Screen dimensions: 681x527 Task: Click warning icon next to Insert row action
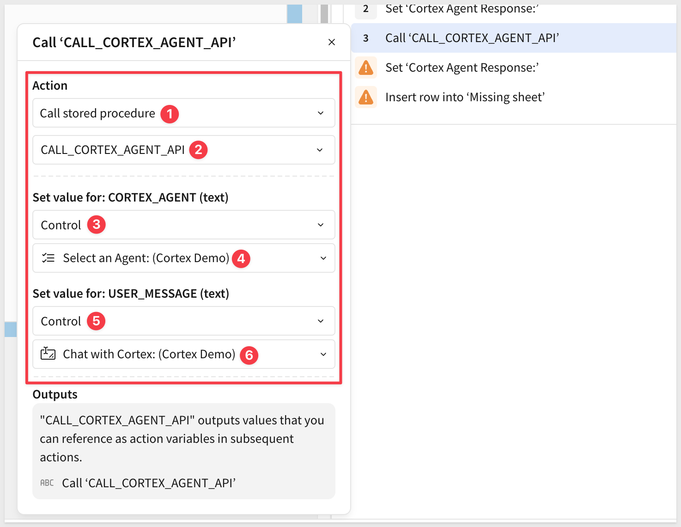366,98
